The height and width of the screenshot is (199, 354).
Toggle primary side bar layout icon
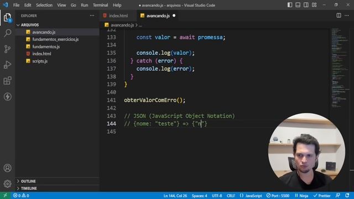click(290, 5)
